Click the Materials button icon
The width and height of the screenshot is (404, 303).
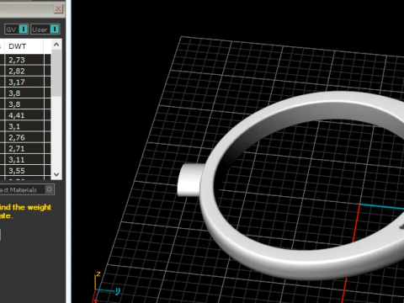point(50,189)
